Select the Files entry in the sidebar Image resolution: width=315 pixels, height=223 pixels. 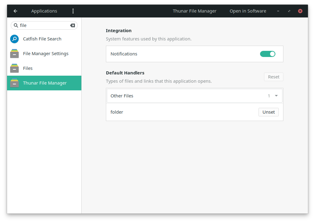click(28, 68)
